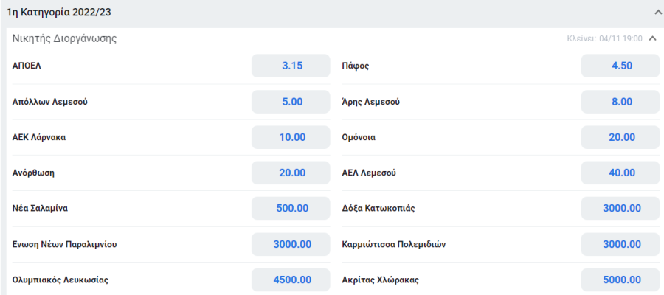Click the Δόξα Κατωκοπιάς team name
This screenshot has width=664, height=295.
coord(378,209)
